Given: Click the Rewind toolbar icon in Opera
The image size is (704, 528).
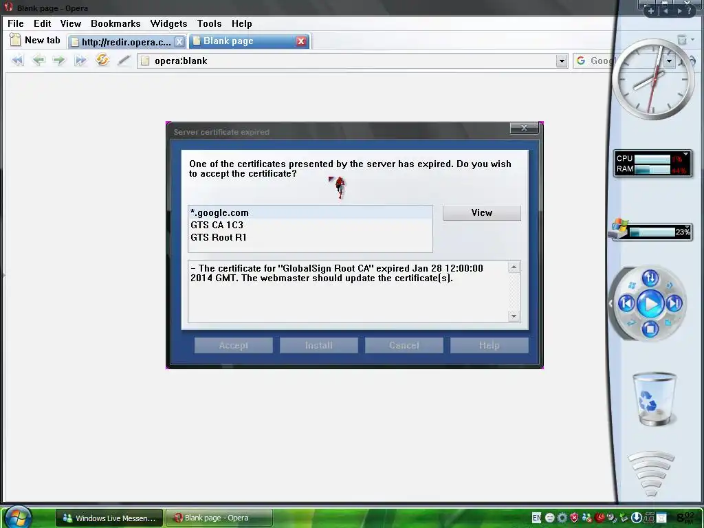Looking at the screenshot, I should [17, 60].
